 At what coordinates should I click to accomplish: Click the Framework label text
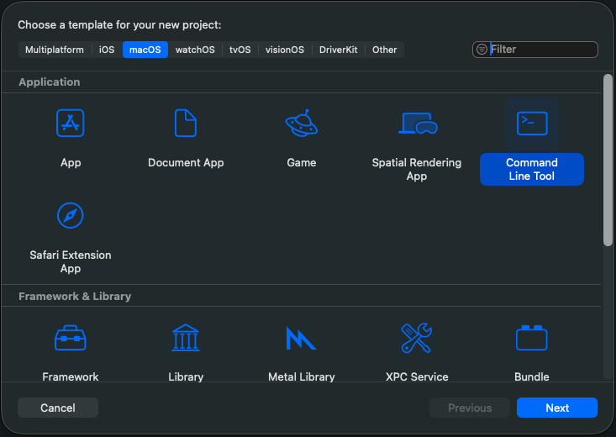click(x=71, y=376)
